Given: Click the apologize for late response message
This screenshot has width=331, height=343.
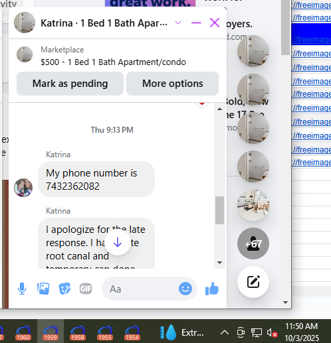Looking at the screenshot, I should [x=96, y=243].
